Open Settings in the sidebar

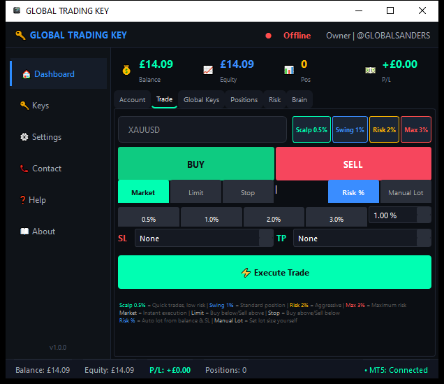coord(59,137)
